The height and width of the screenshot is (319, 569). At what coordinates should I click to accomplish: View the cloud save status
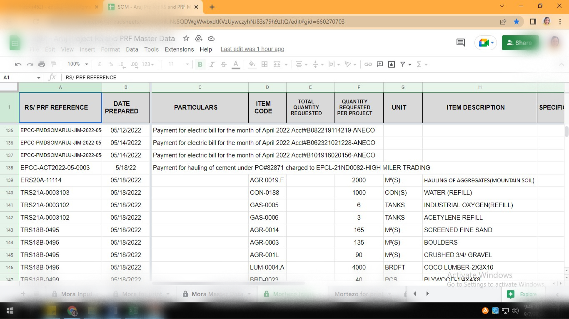tap(211, 38)
